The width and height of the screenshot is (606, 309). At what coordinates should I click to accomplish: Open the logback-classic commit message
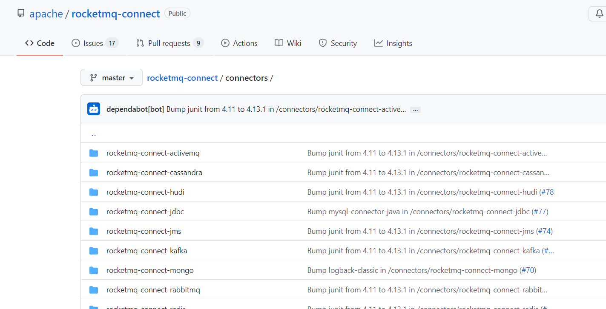(x=412, y=270)
